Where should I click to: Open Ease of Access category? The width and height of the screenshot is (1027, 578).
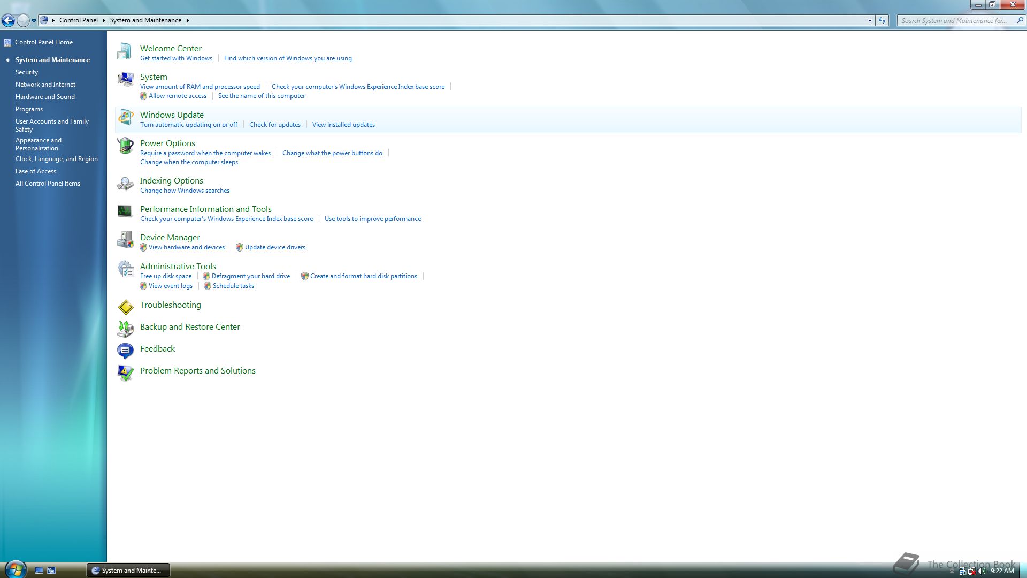[36, 171]
